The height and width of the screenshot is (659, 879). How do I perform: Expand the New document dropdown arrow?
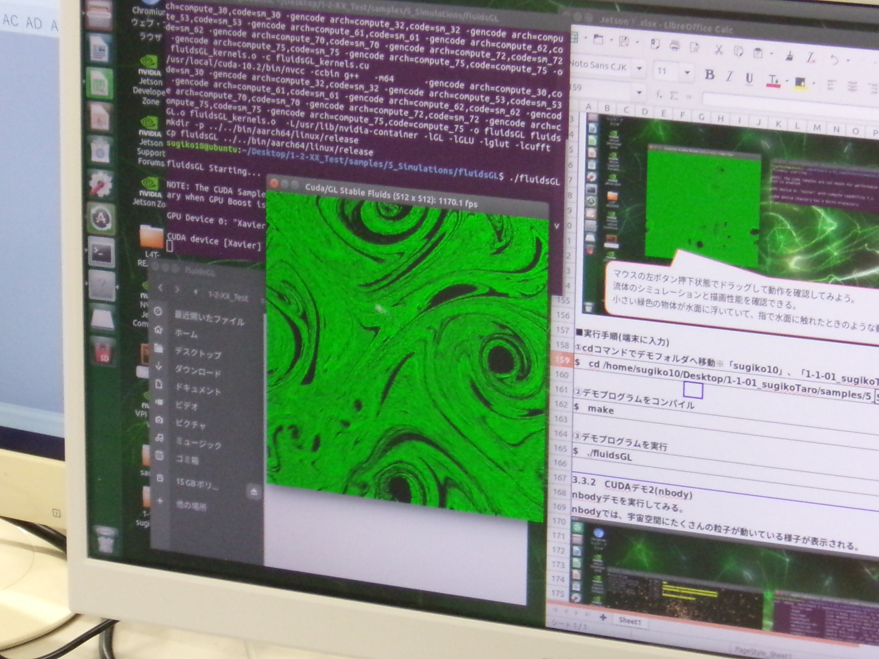[x=586, y=38]
